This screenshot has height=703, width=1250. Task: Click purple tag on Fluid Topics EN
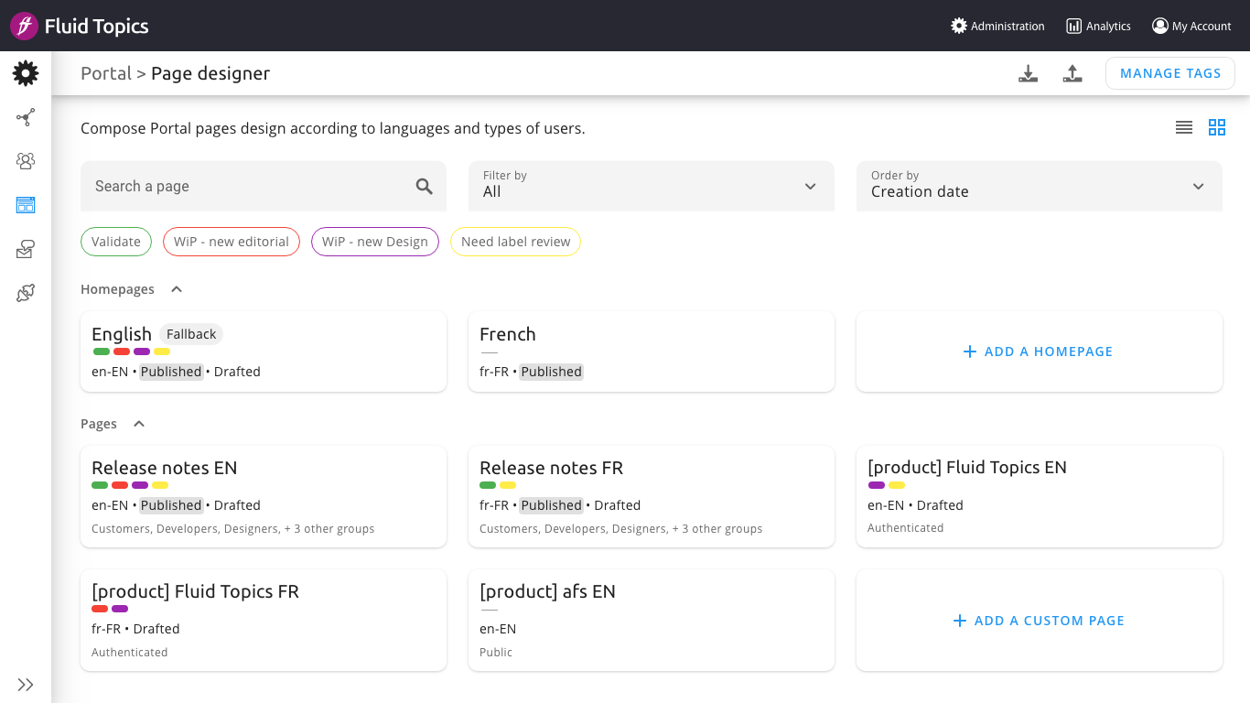877,485
